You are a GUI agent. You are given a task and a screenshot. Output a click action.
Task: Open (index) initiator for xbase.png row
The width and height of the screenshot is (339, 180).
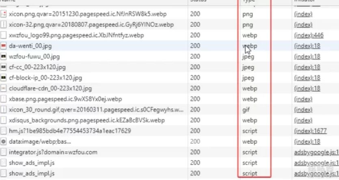pyautogui.click(x=303, y=99)
